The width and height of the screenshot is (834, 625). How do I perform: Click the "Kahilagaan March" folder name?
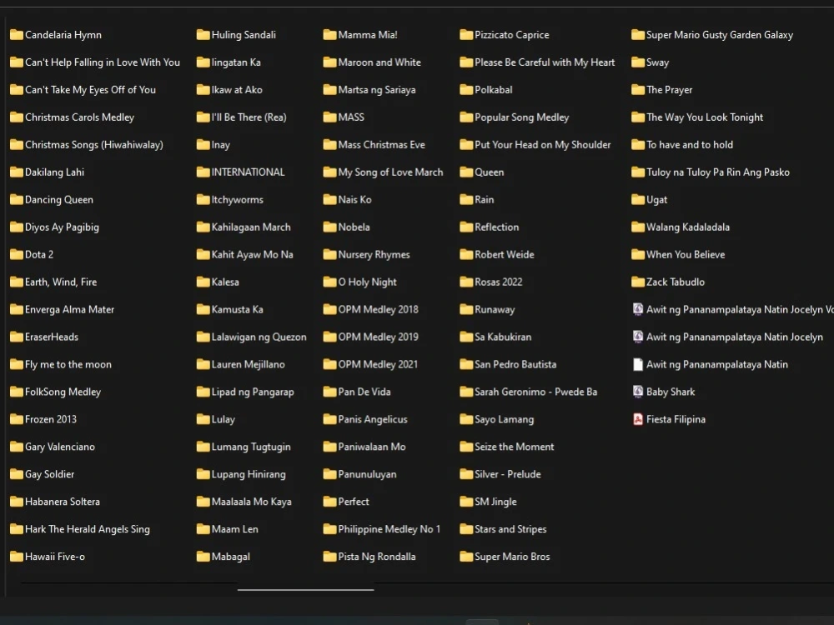pyautogui.click(x=251, y=227)
